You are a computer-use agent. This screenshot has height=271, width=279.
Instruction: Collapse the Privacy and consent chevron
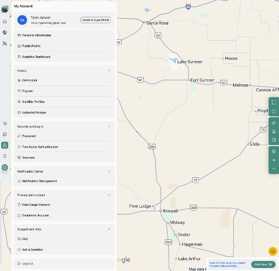pos(109,195)
